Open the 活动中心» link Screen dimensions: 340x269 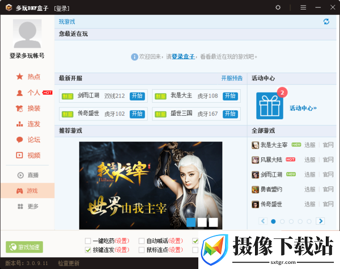[x=303, y=108]
